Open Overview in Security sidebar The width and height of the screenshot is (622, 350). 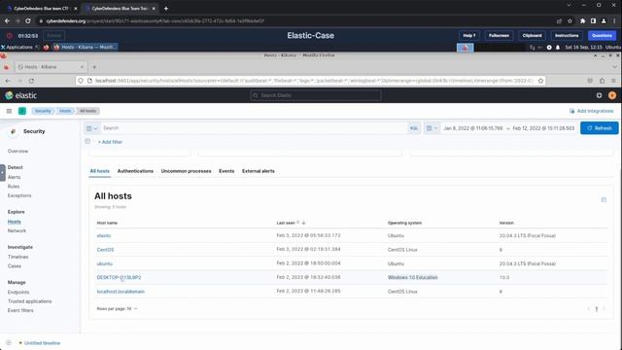click(17, 152)
